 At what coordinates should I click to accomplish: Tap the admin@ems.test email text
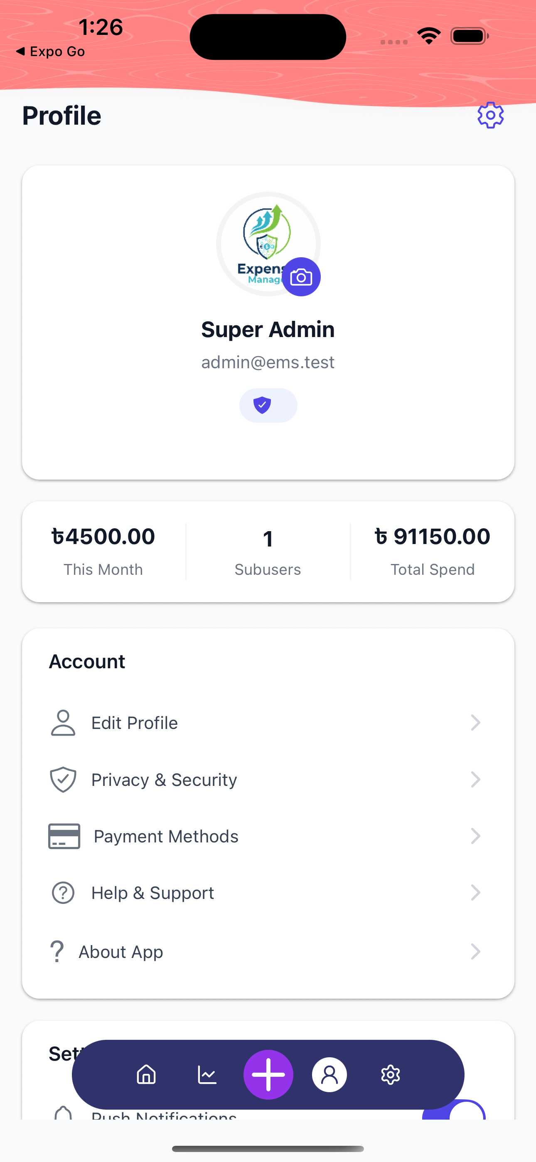[x=268, y=362]
